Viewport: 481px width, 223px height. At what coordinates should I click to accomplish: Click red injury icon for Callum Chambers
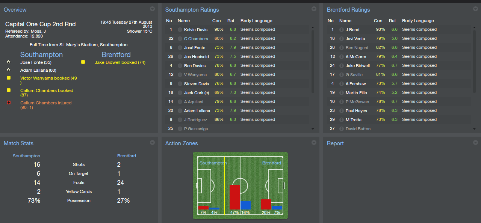(9, 102)
